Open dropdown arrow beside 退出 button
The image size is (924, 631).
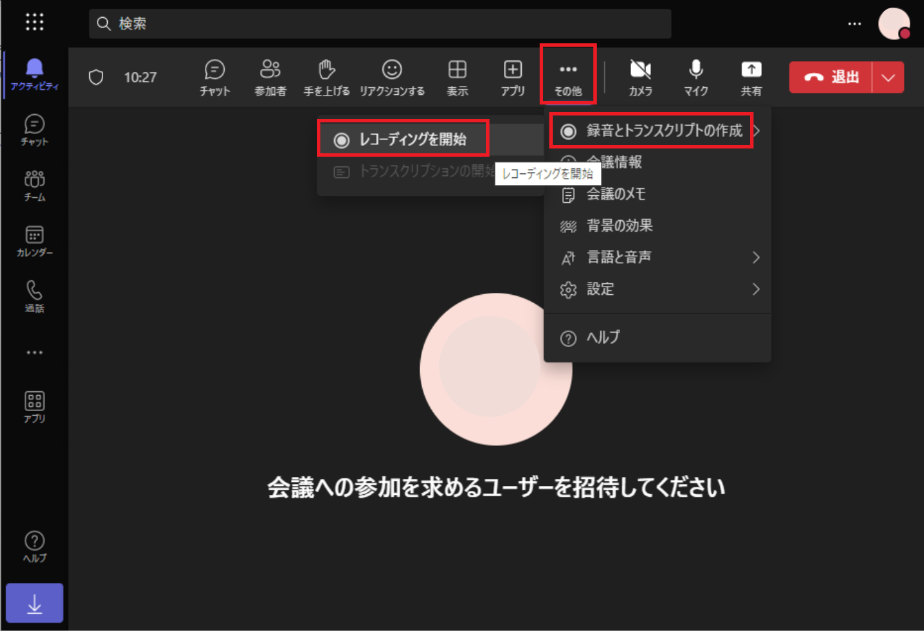click(888, 77)
